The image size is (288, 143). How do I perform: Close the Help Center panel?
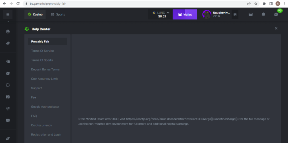(276, 28)
